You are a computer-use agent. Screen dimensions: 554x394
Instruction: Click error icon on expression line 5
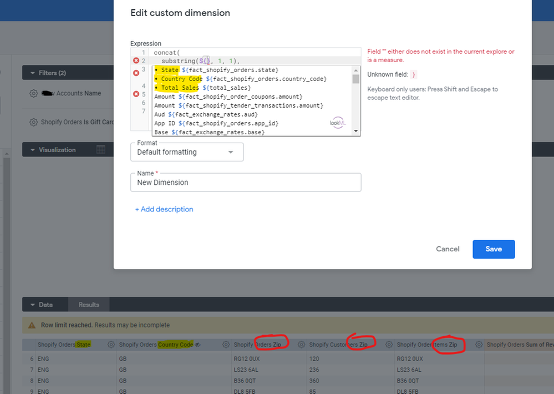[x=136, y=94]
